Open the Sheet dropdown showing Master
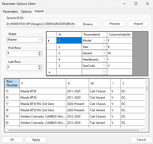Screen dimensions: 153x144 (25, 40)
